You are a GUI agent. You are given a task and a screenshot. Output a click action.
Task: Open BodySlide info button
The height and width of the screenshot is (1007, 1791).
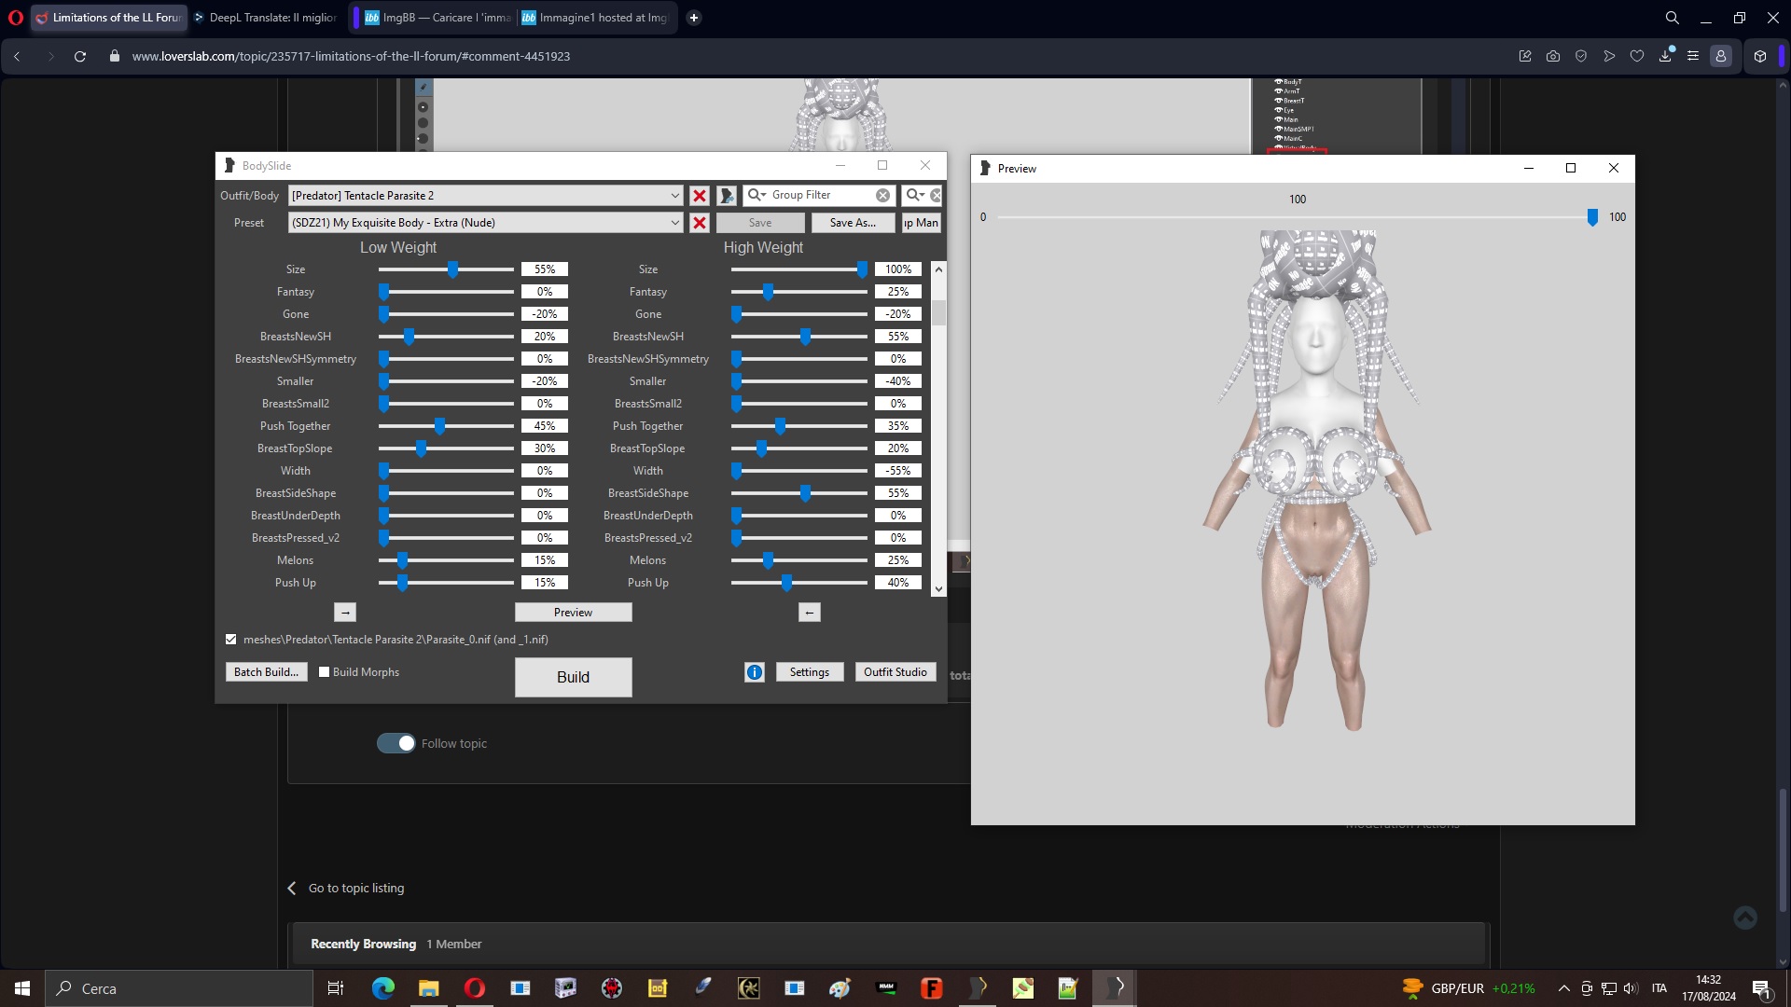755,672
